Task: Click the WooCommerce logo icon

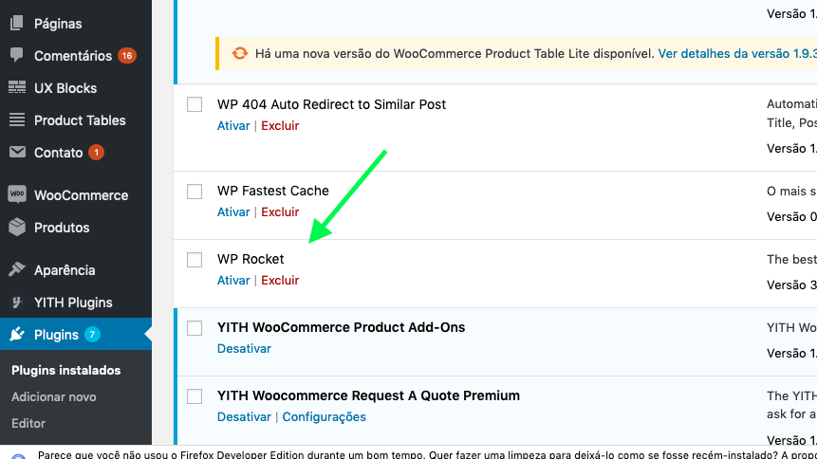Action: (17, 194)
